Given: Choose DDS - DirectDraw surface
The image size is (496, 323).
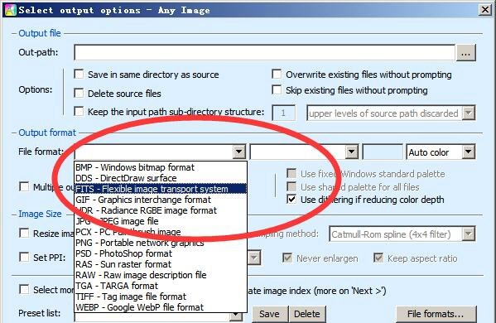Looking at the screenshot, I should coord(161,178).
